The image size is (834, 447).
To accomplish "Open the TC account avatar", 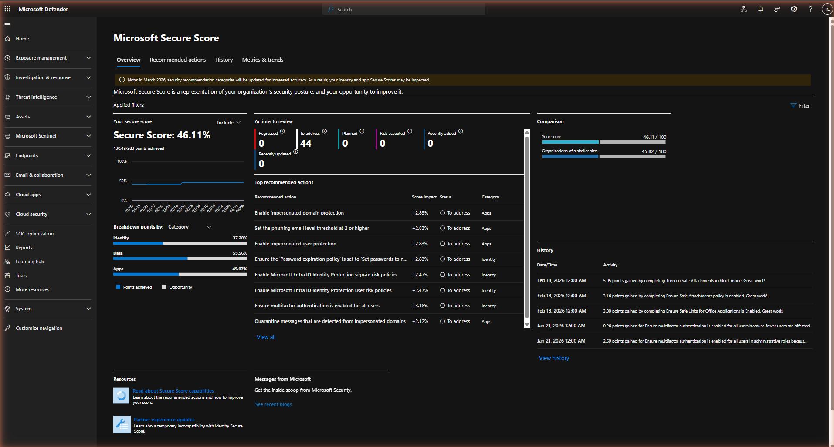I will pos(827,9).
